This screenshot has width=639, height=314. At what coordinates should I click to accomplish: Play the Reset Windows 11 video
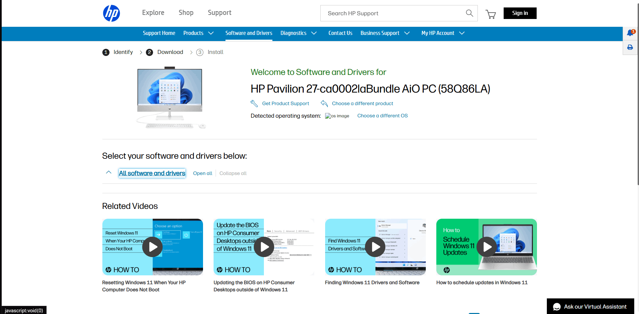click(152, 247)
